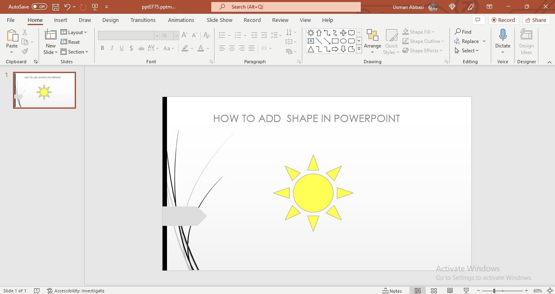Switch to the Design tab
555x294 pixels.
click(x=111, y=20)
